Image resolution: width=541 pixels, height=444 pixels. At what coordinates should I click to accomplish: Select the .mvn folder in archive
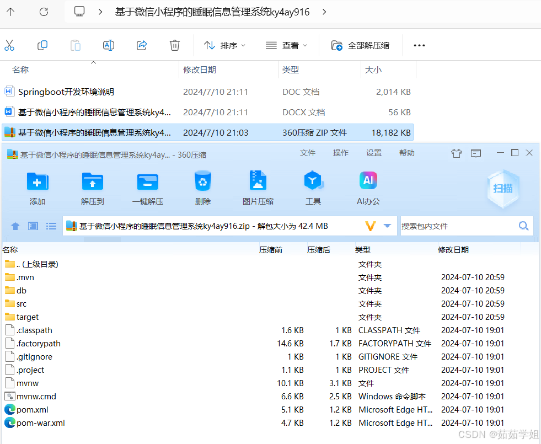pos(270,277)
